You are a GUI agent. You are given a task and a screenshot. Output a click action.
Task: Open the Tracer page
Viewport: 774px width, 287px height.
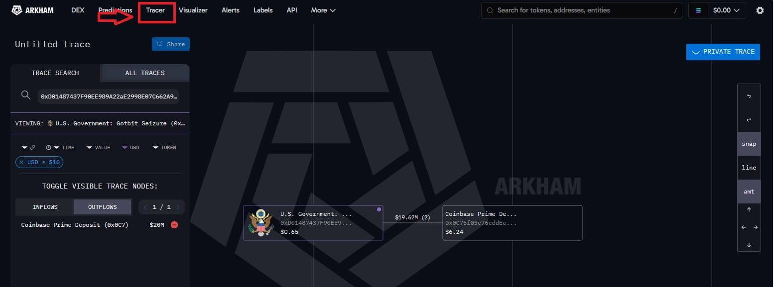click(155, 10)
